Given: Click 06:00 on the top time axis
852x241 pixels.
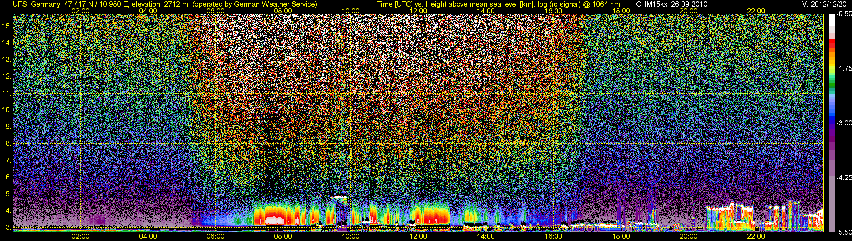Looking at the screenshot, I should tap(215, 11).
